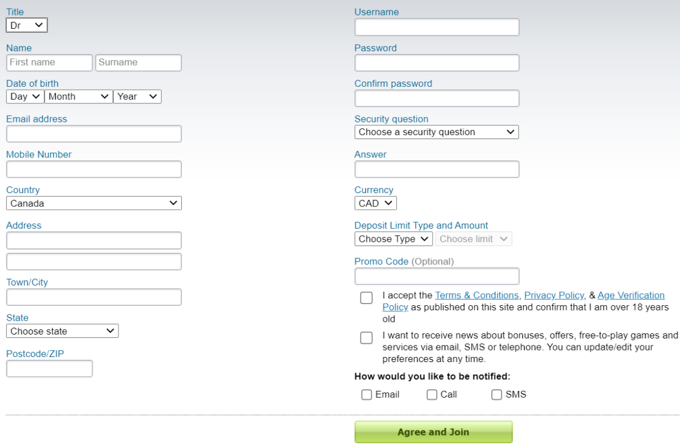Image resolution: width=680 pixels, height=446 pixels.
Task: Open the security question dropdown
Action: pos(436,132)
